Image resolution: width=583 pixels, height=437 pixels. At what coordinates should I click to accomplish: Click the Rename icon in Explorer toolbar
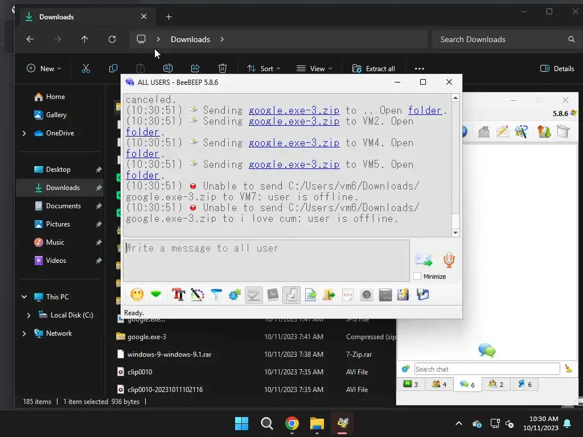point(168,68)
